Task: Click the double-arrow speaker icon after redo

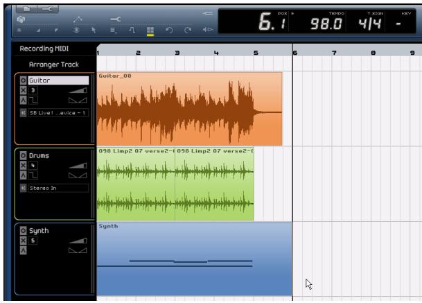Action: tap(208, 30)
